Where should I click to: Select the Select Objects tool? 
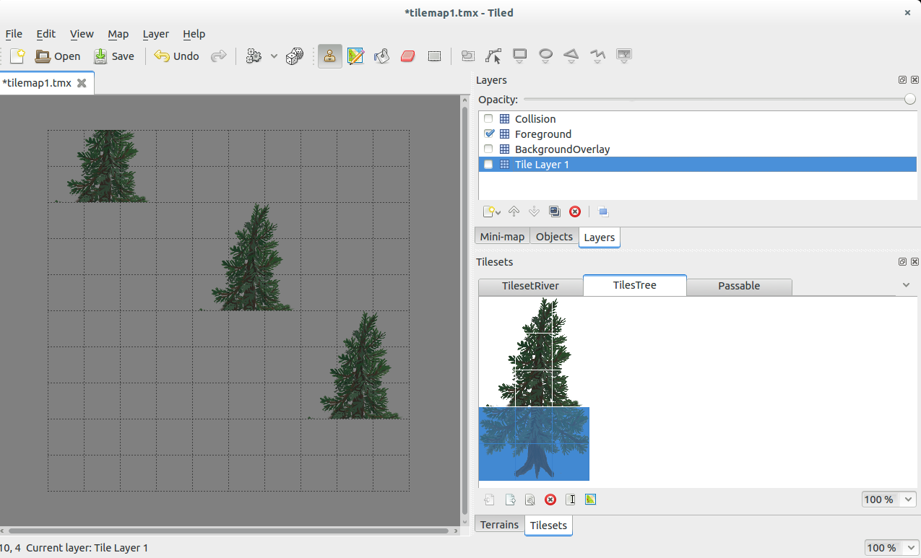(467, 56)
